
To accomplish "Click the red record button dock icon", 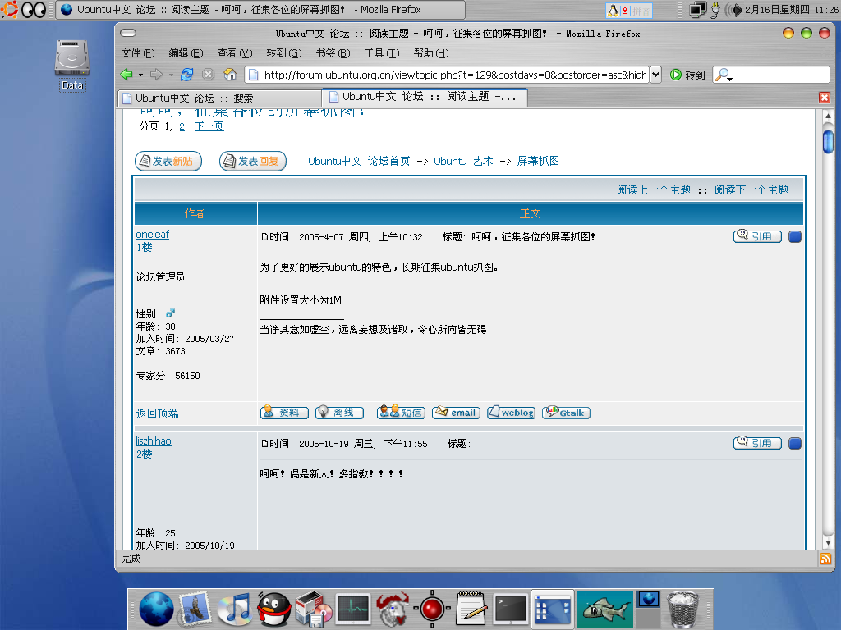I will (432, 609).
